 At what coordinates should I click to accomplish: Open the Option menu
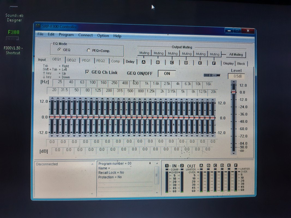103,35
